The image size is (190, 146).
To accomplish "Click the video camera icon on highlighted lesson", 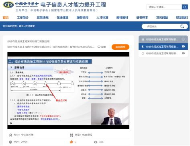I will point(183,47).
